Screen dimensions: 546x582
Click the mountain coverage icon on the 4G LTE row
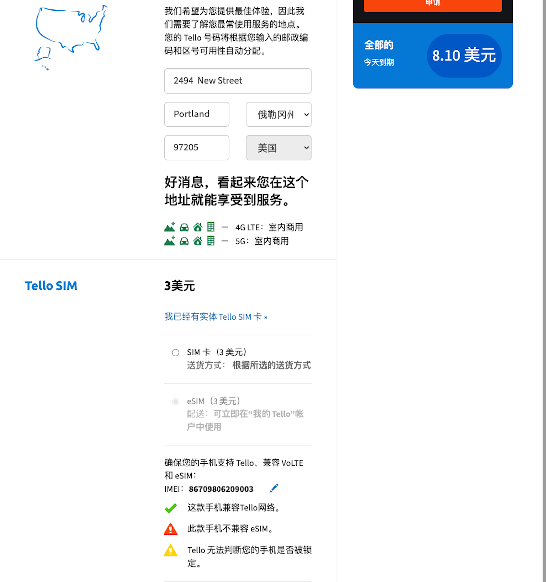169,227
